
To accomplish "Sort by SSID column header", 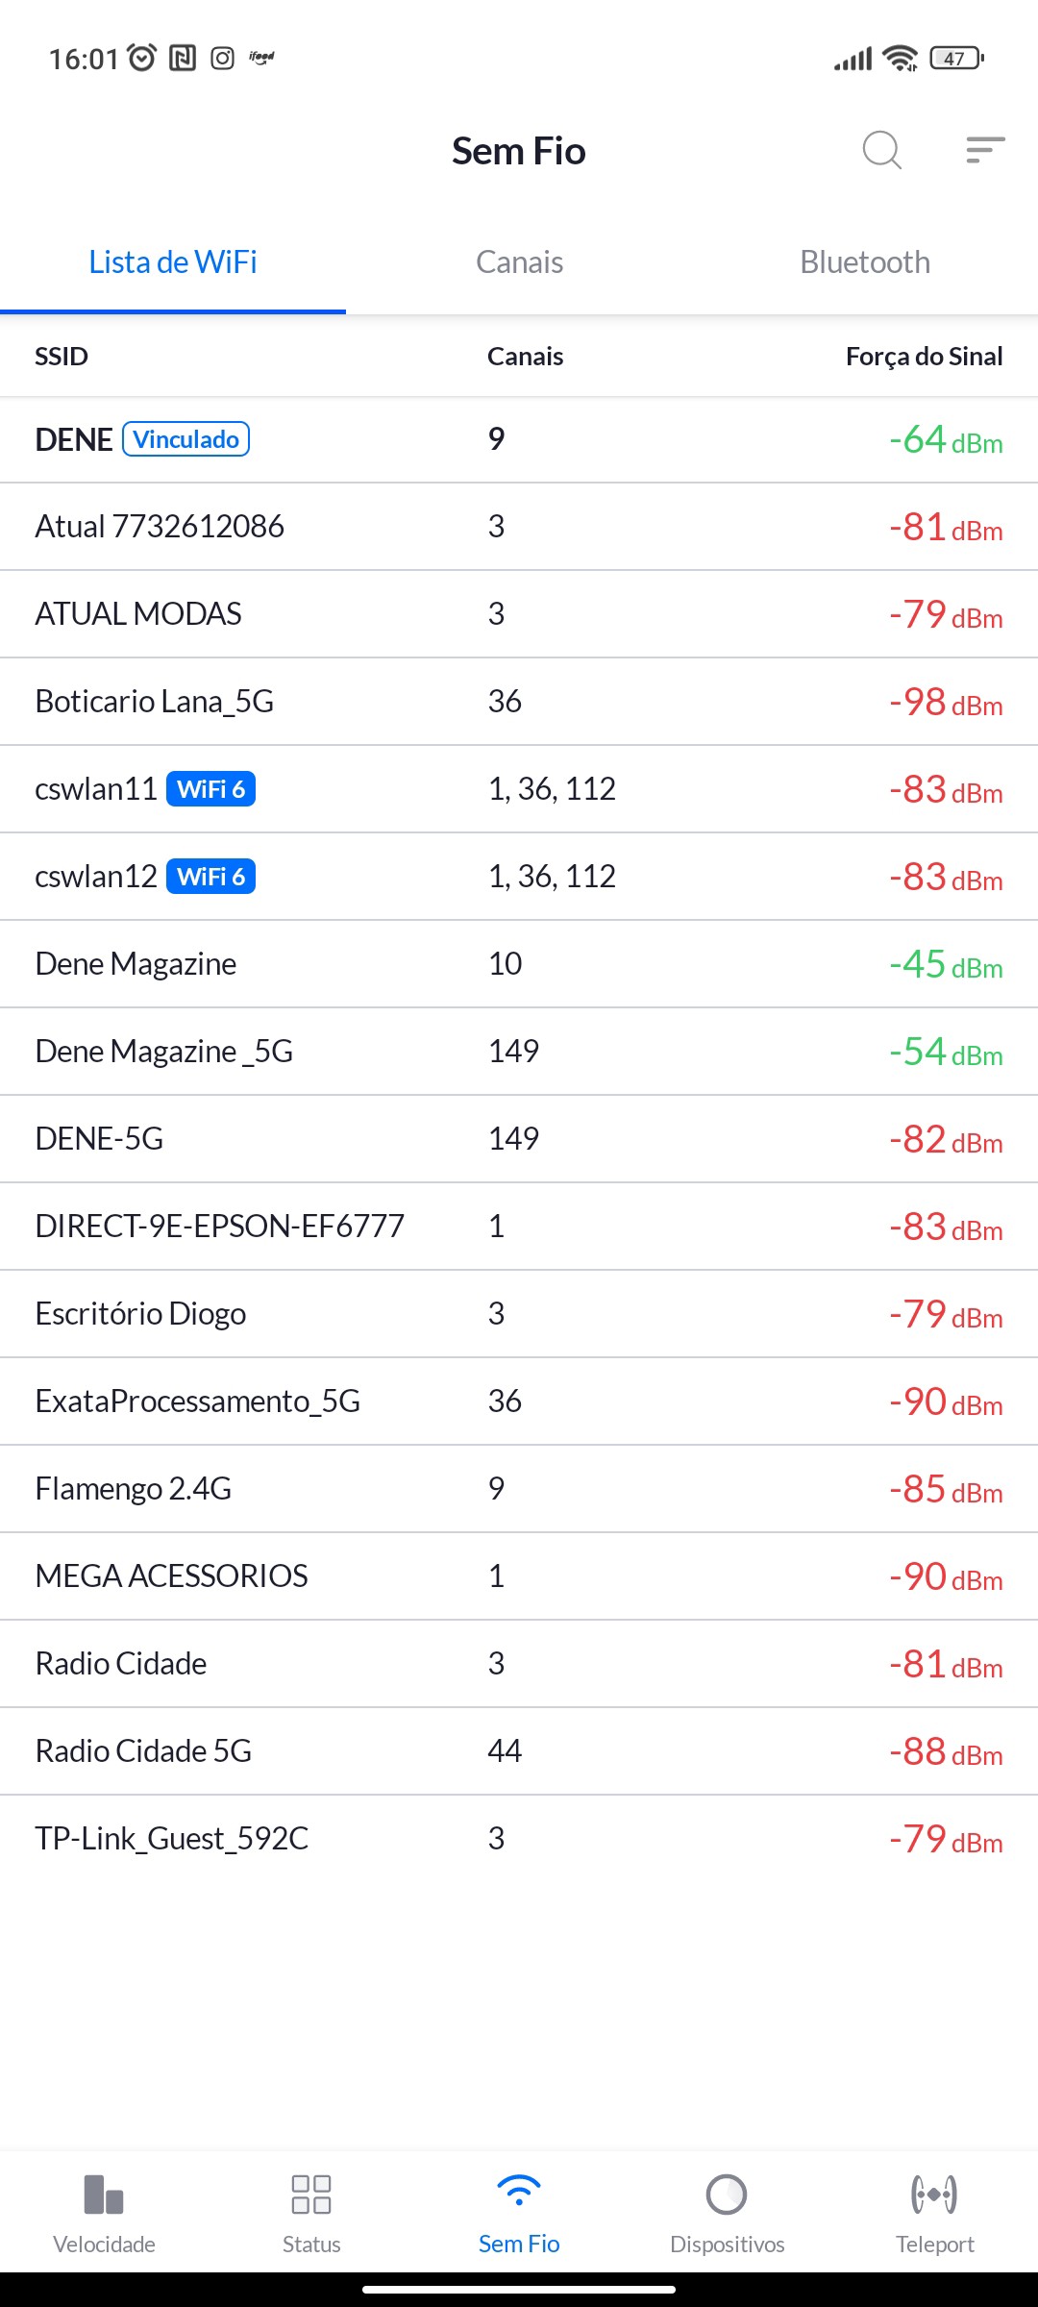I will pyautogui.click(x=62, y=357).
